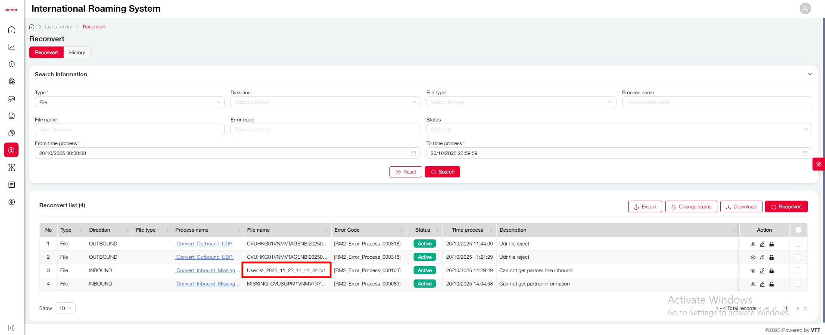Click the lock icon in row 3

click(x=772, y=271)
